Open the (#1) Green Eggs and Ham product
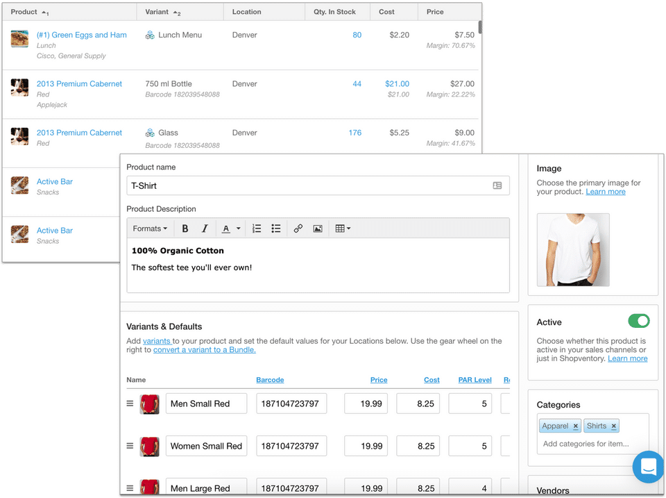Viewport: 666px width, 498px height. point(82,35)
